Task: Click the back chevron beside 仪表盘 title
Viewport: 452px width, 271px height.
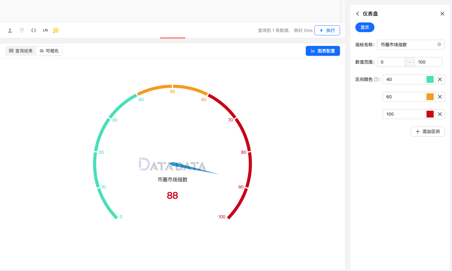Action: [357, 14]
